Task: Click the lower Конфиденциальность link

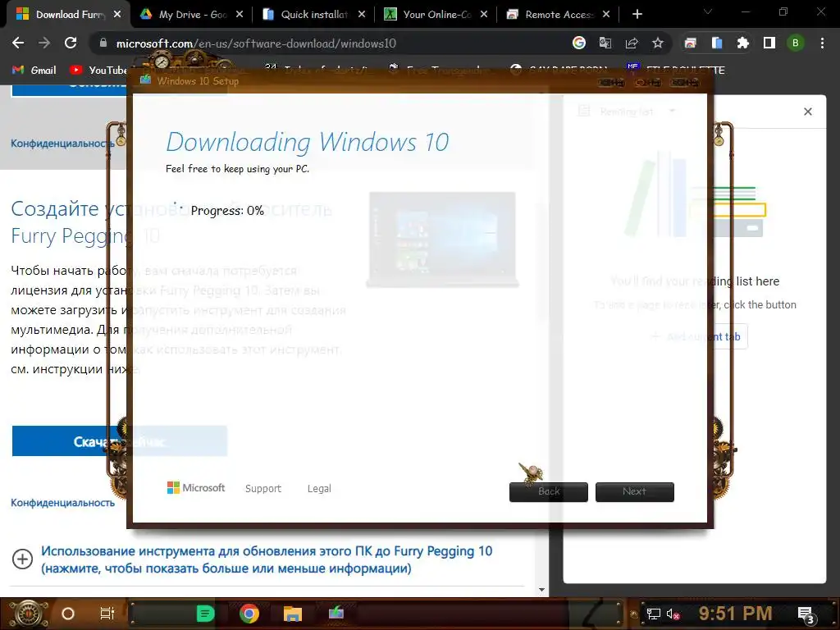Action: [x=62, y=503]
